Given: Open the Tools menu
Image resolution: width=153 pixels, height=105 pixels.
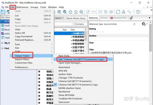Looking at the screenshot, I should 43,7.
